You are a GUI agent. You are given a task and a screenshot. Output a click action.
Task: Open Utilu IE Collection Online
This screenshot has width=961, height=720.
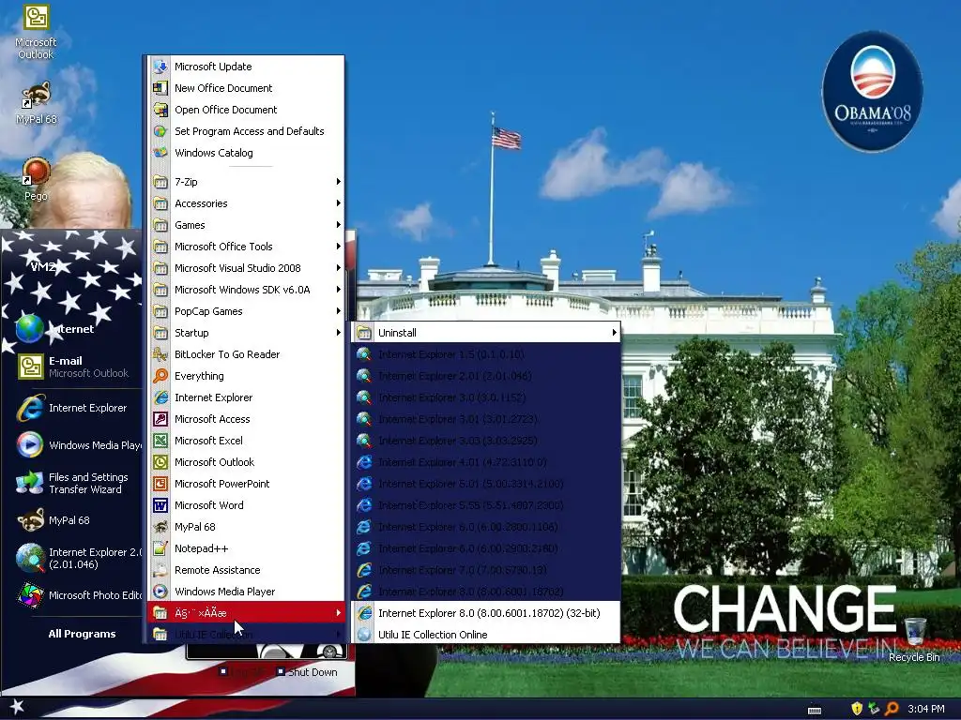pos(486,635)
